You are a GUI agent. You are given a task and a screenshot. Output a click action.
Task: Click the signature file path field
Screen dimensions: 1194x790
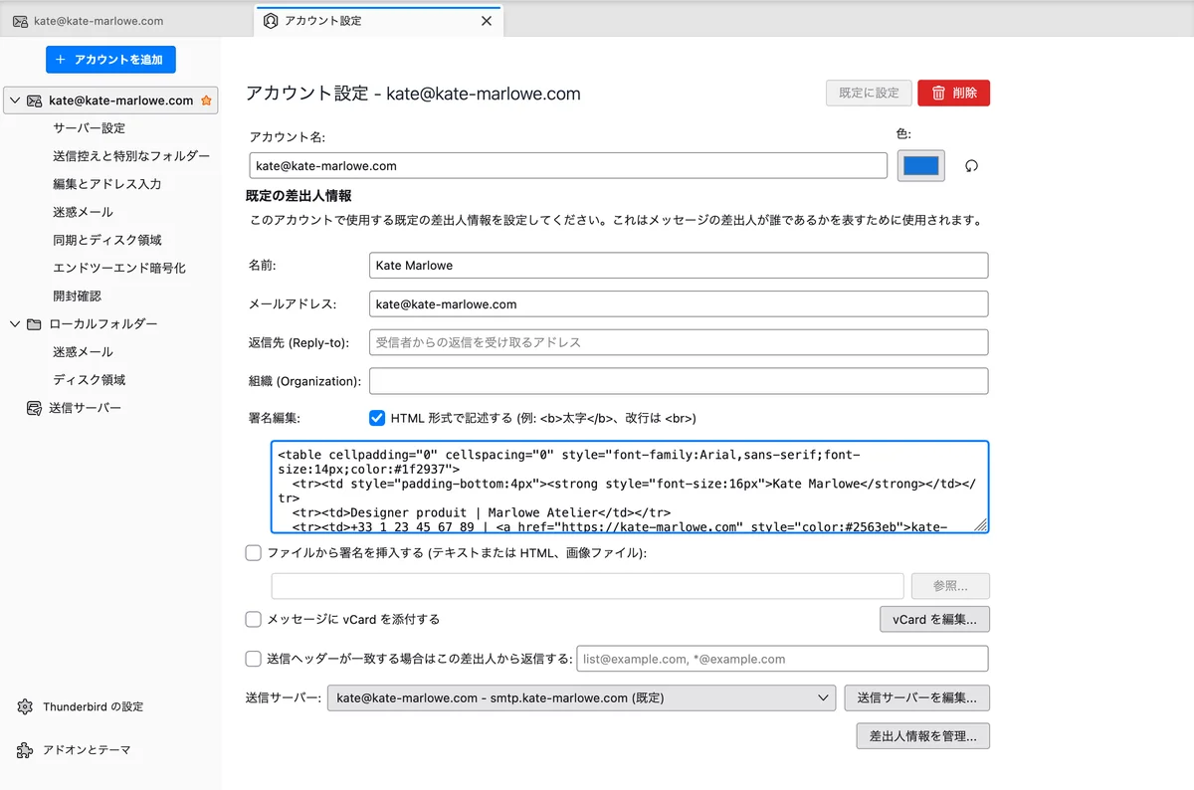pyautogui.click(x=587, y=586)
